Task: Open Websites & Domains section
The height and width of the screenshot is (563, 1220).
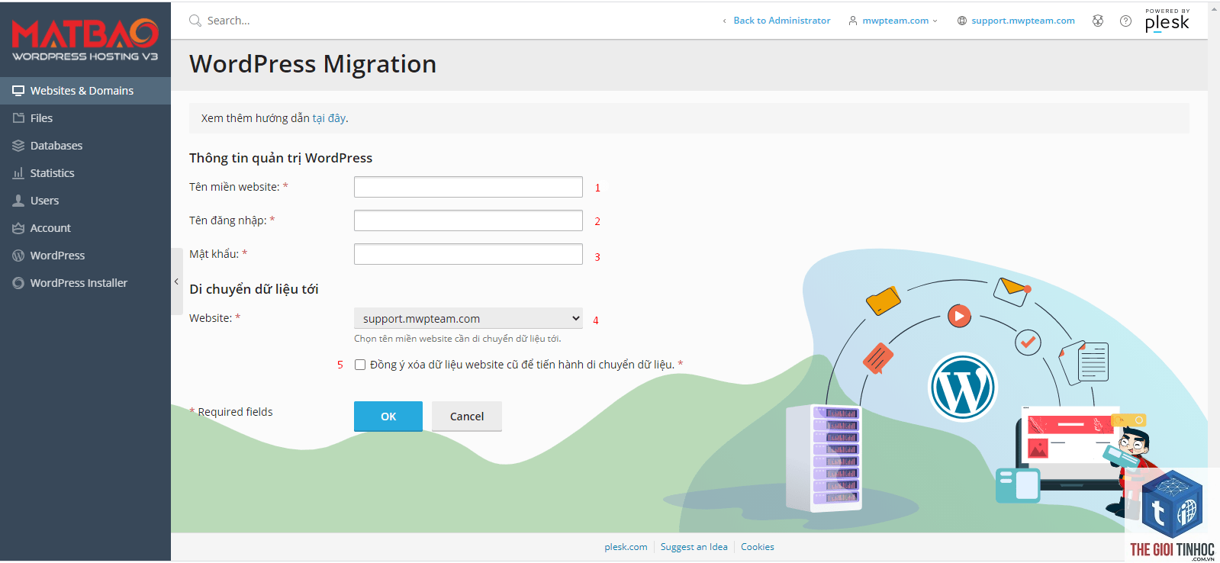Action: [x=85, y=91]
